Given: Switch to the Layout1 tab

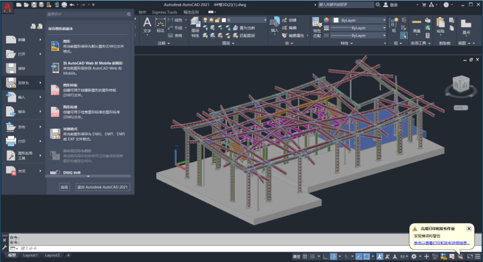Looking at the screenshot, I should click(x=30, y=255).
